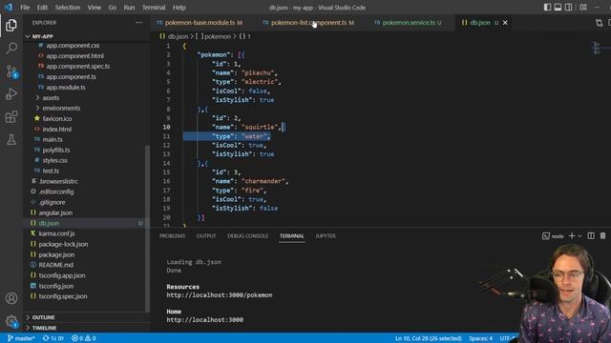The height and width of the screenshot is (343, 611).
Task: Open the Source Control view
Action: (x=11, y=71)
